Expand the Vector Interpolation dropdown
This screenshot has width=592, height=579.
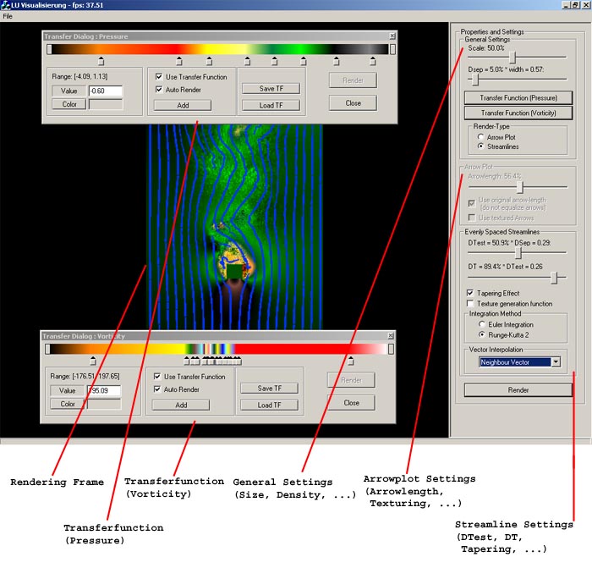555,362
